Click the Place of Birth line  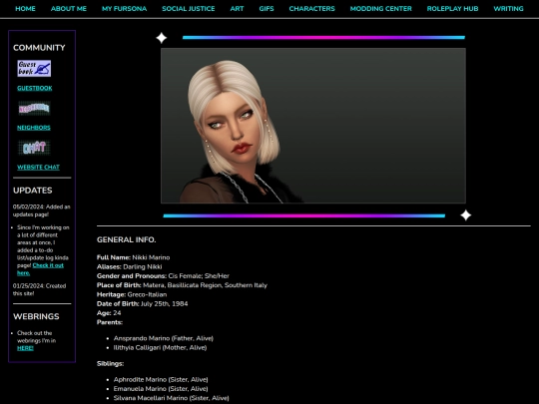click(x=182, y=285)
